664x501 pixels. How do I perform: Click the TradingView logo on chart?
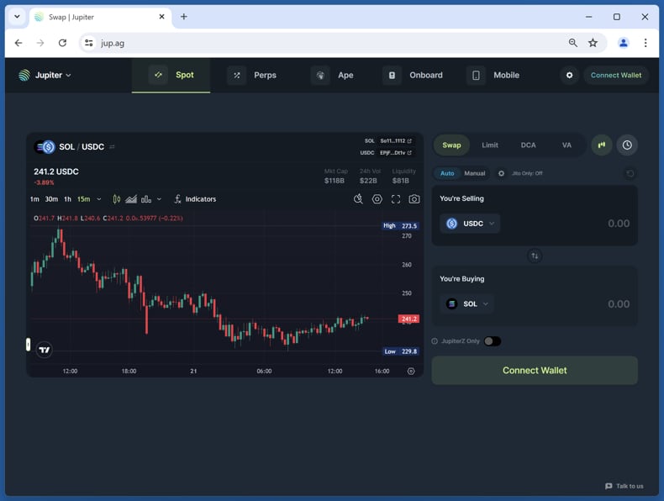point(44,350)
